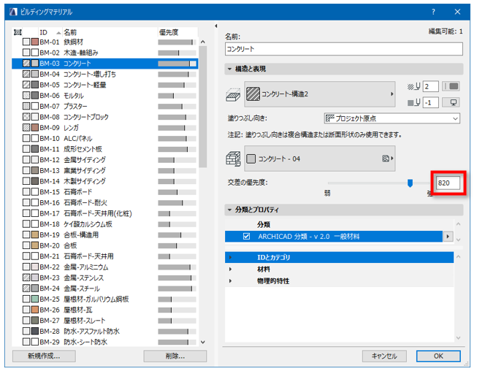Click the priority bar of BM-03 コンクリート

(177, 64)
